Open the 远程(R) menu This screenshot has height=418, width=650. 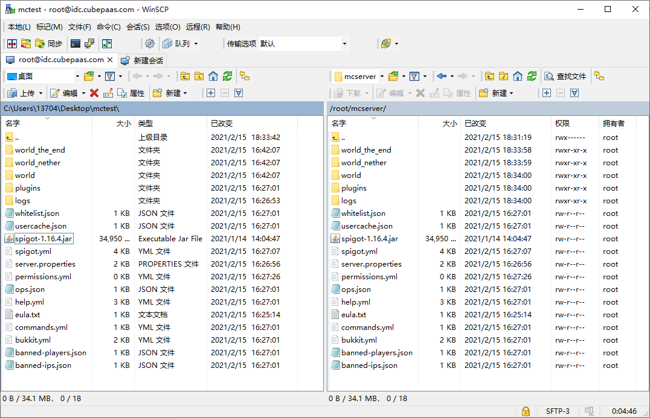pos(198,27)
